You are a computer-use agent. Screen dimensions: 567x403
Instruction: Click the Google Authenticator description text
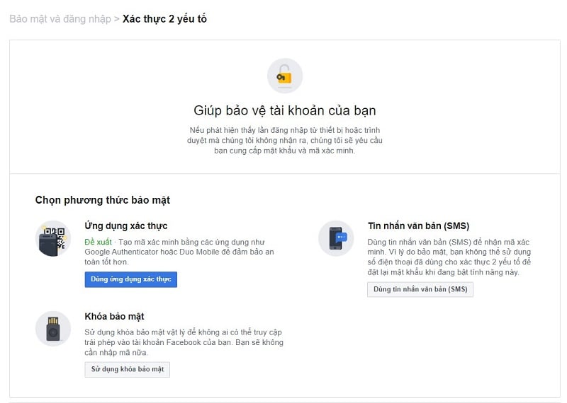tap(179, 252)
